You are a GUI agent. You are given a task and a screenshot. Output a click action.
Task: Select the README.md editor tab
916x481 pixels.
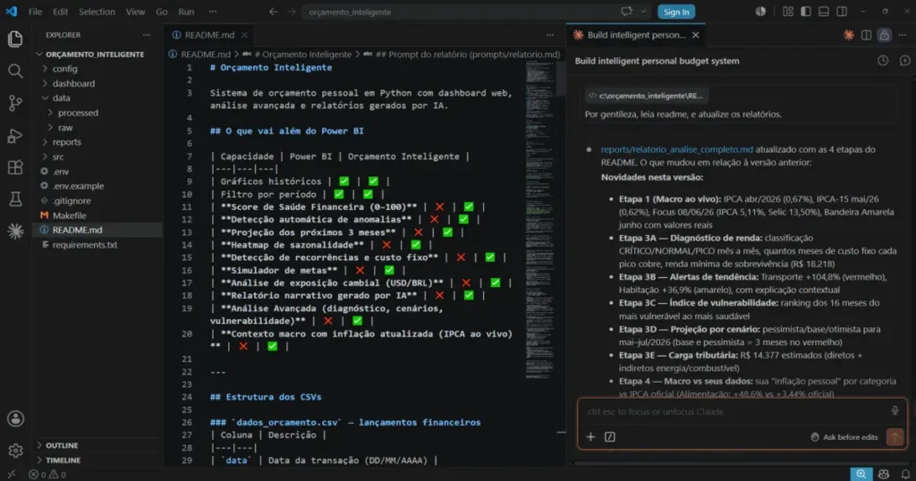point(208,35)
